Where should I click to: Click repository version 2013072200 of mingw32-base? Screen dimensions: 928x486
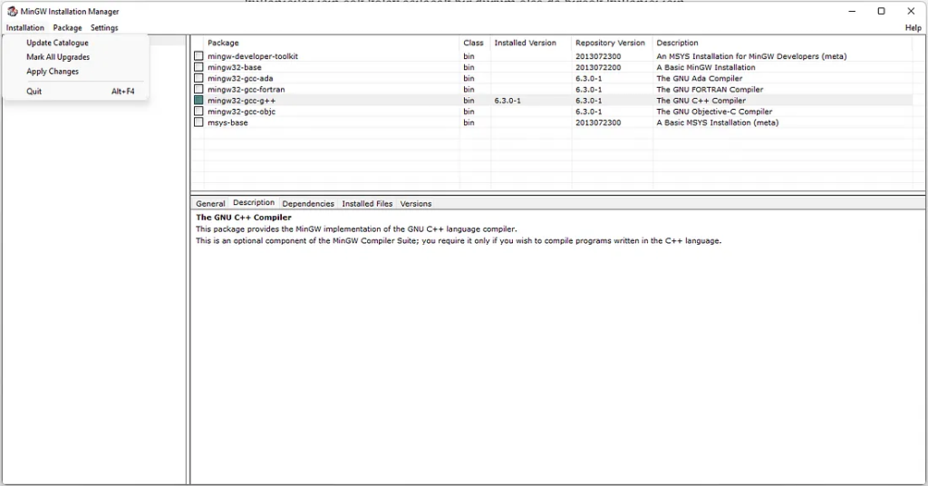click(x=598, y=67)
